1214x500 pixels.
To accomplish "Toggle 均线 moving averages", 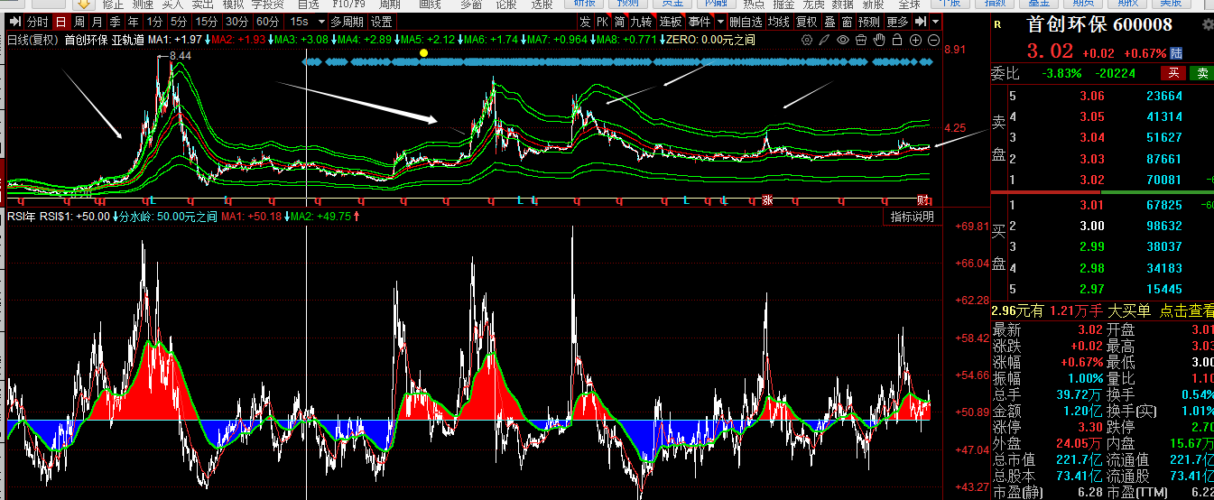I will [x=779, y=21].
